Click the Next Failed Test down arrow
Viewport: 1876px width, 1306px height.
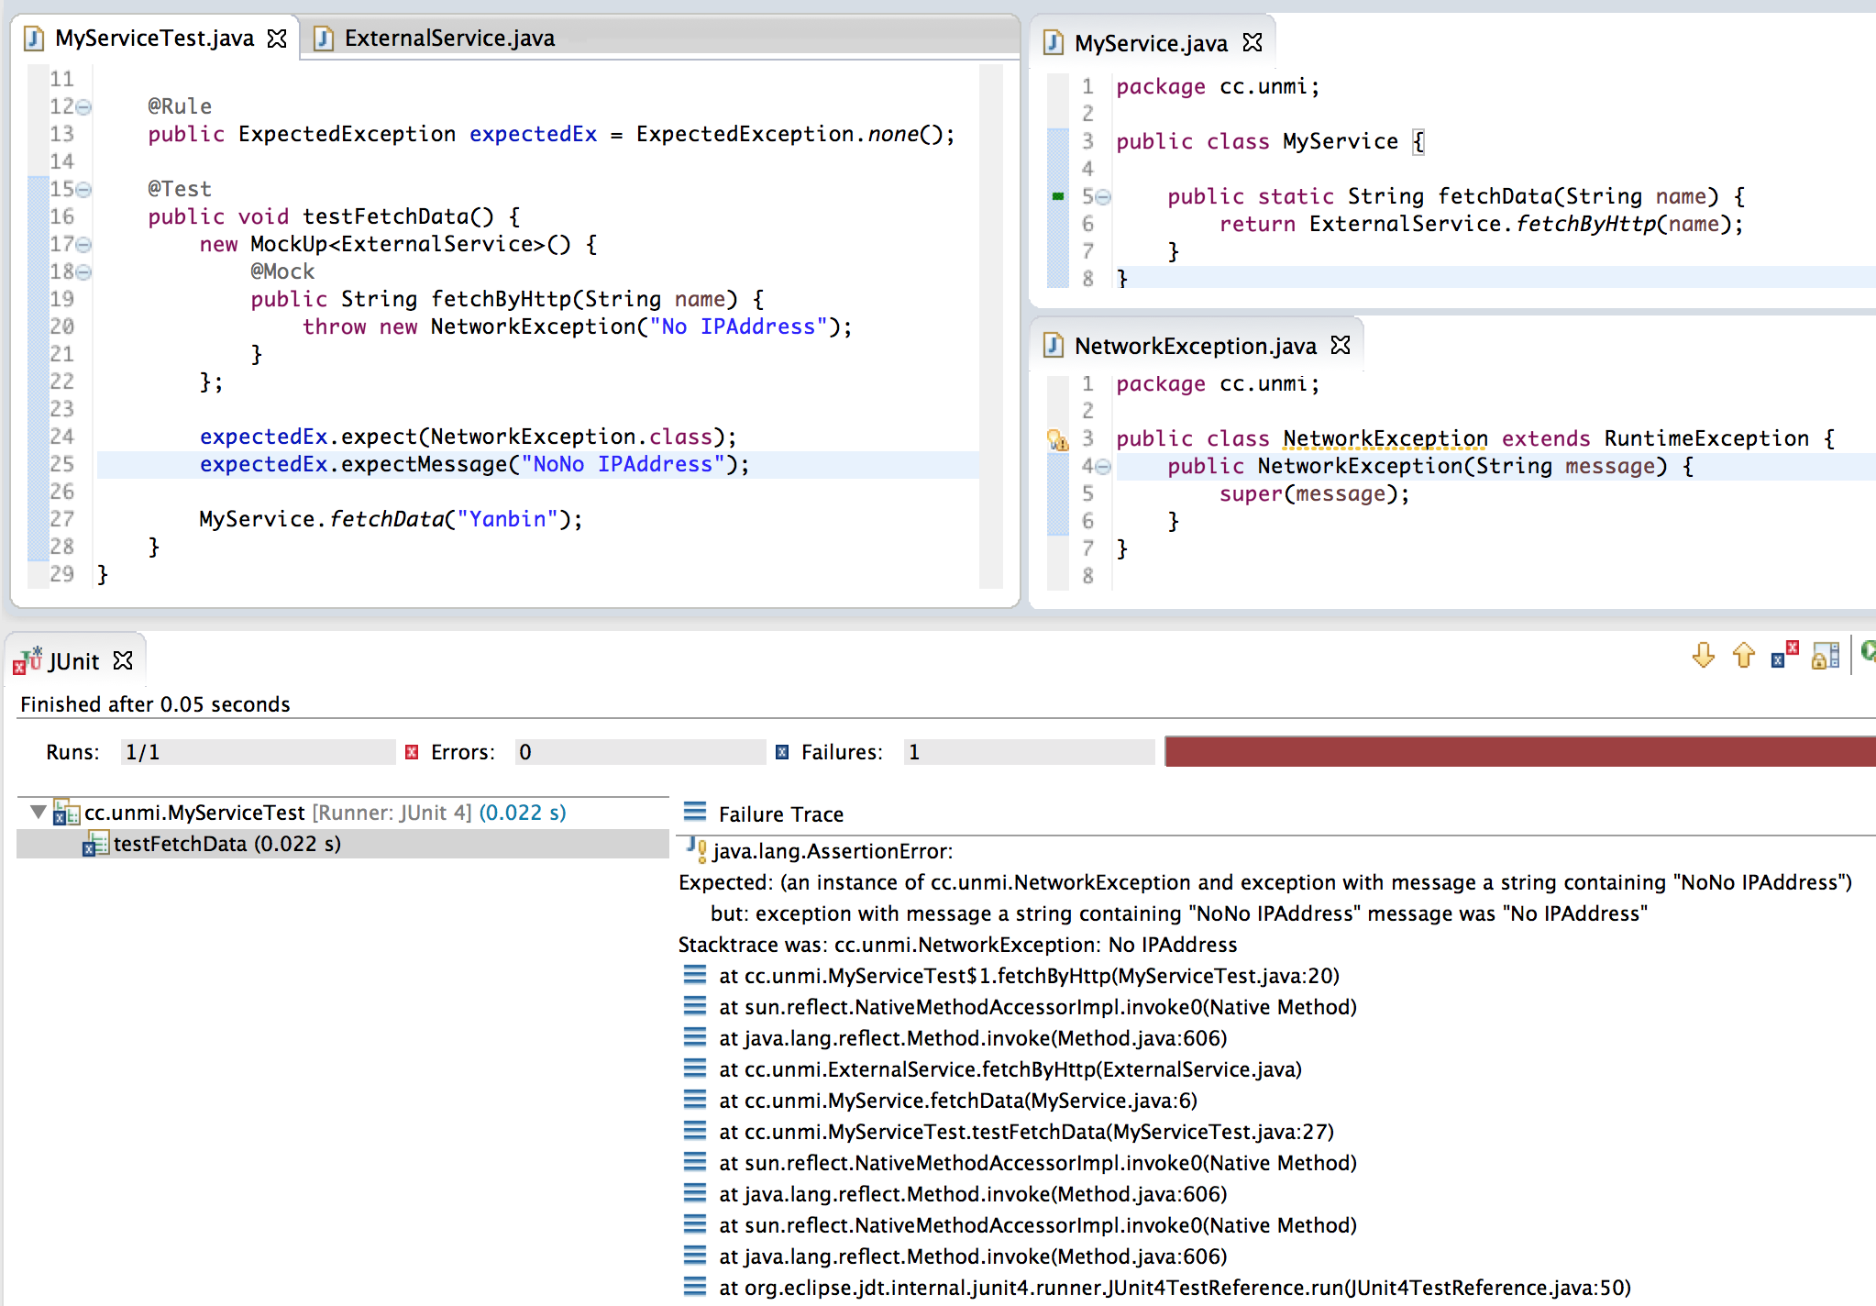coord(1703,655)
